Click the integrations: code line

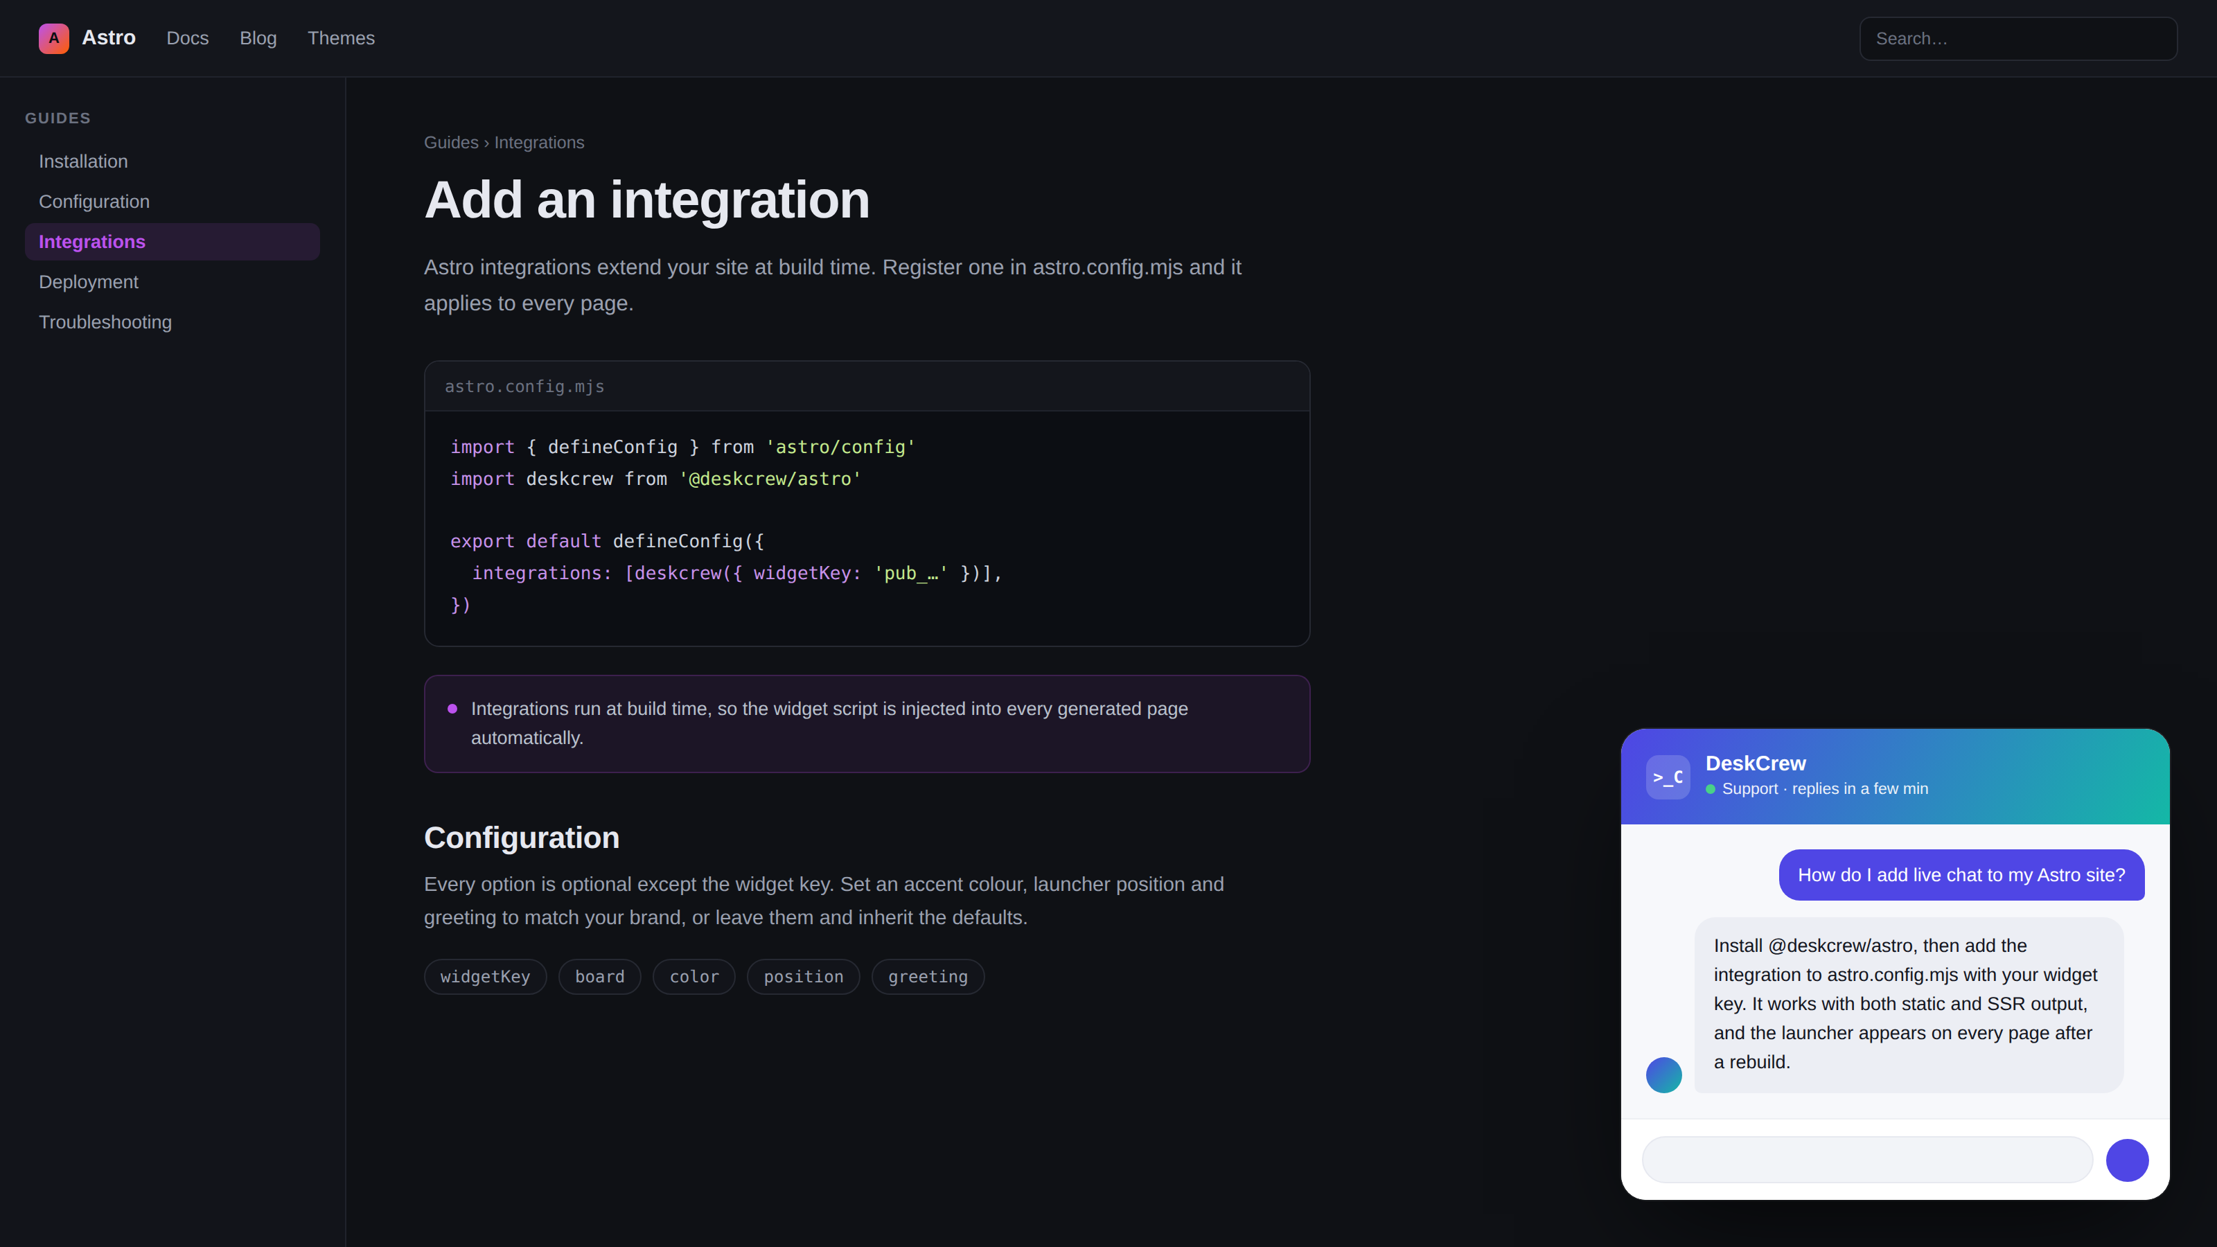point(736,573)
